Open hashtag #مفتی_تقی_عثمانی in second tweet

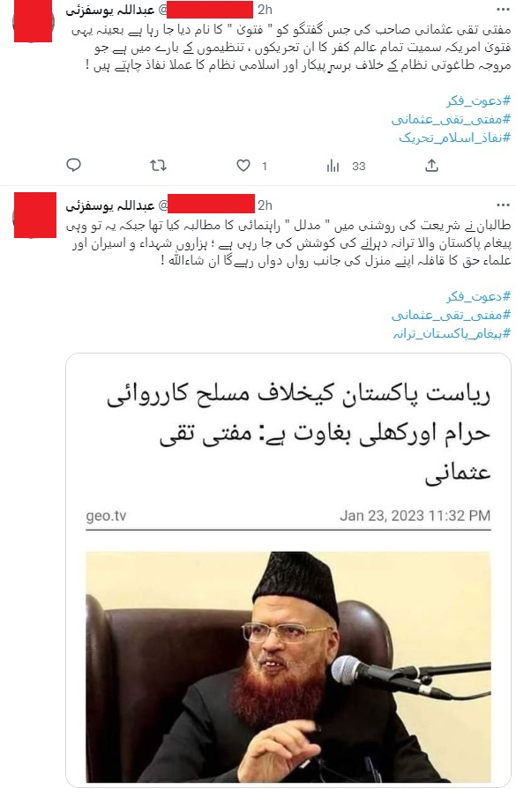pos(451,315)
